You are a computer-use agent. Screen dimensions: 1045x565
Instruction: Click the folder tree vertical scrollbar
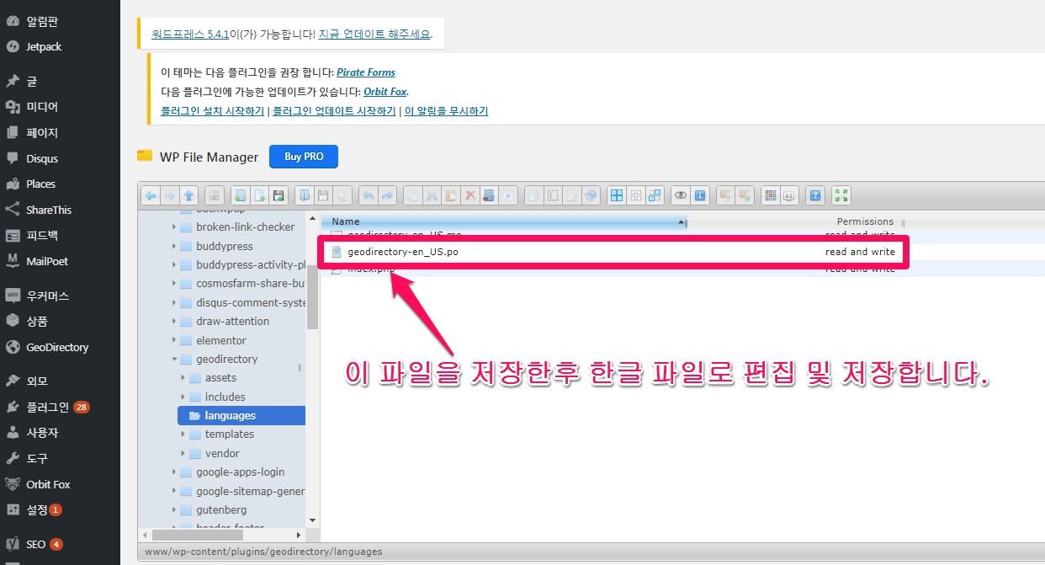[x=312, y=296]
